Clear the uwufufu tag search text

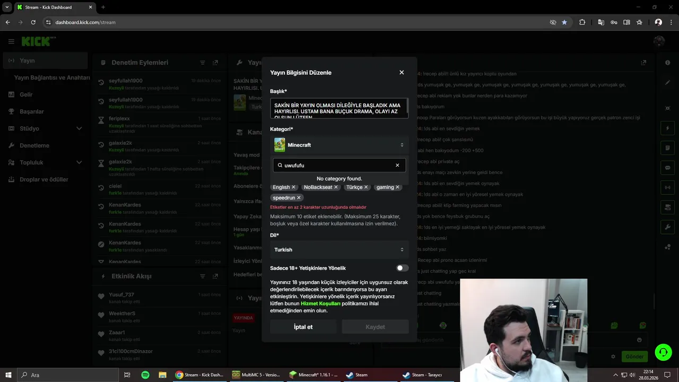pyautogui.click(x=397, y=165)
